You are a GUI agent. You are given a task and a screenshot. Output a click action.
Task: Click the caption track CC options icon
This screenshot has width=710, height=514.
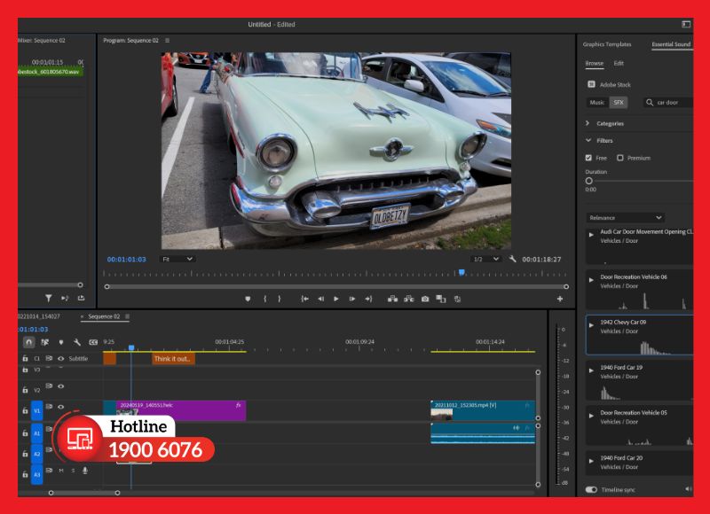[x=93, y=342]
